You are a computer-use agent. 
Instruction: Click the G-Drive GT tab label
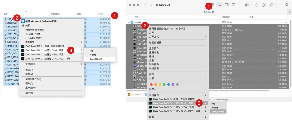(209, 12)
